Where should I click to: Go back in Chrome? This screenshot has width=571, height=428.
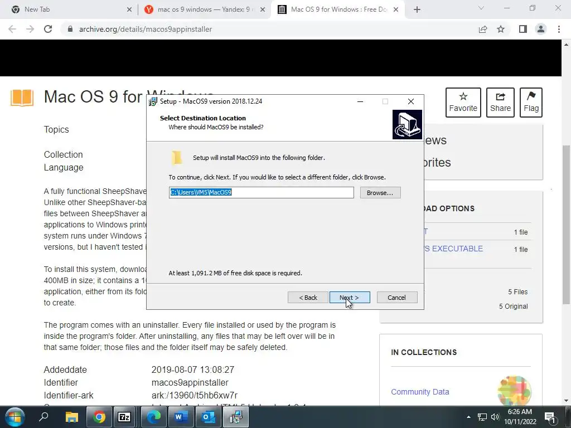(12, 29)
